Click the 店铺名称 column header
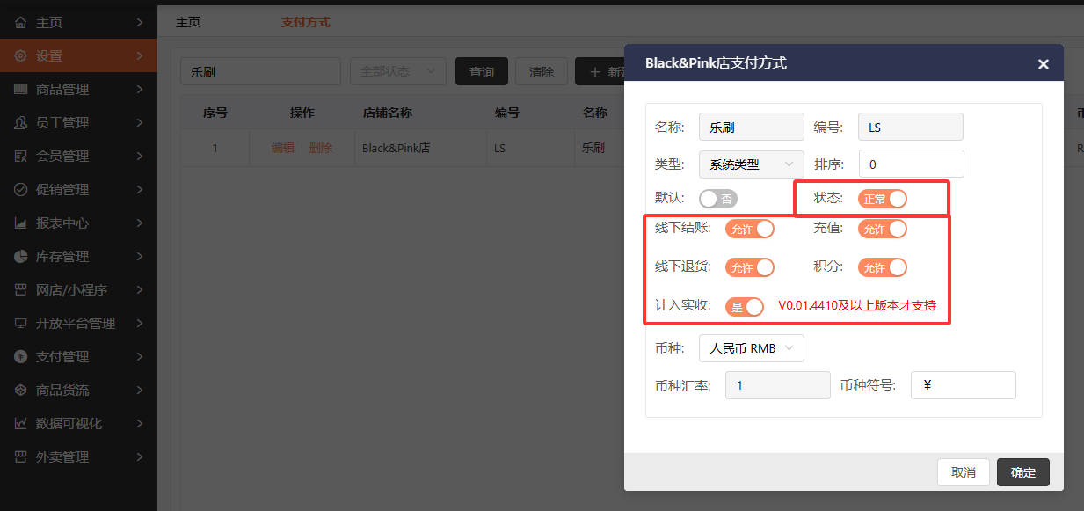Image resolution: width=1084 pixels, height=511 pixels. click(388, 113)
